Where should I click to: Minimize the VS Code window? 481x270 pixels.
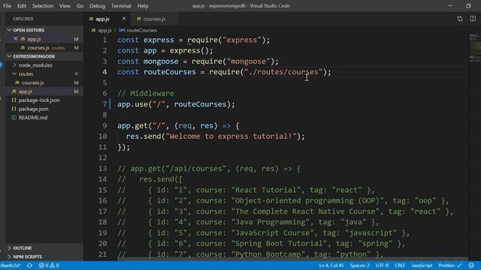pos(450,6)
